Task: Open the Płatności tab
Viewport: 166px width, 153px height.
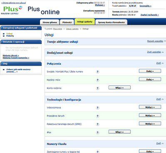Action: click(67, 22)
